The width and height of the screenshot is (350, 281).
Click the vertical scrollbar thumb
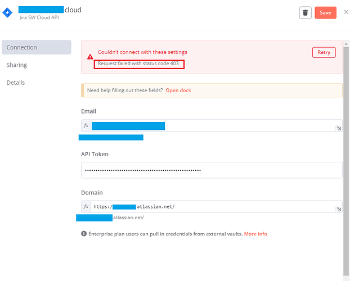[346, 161]
